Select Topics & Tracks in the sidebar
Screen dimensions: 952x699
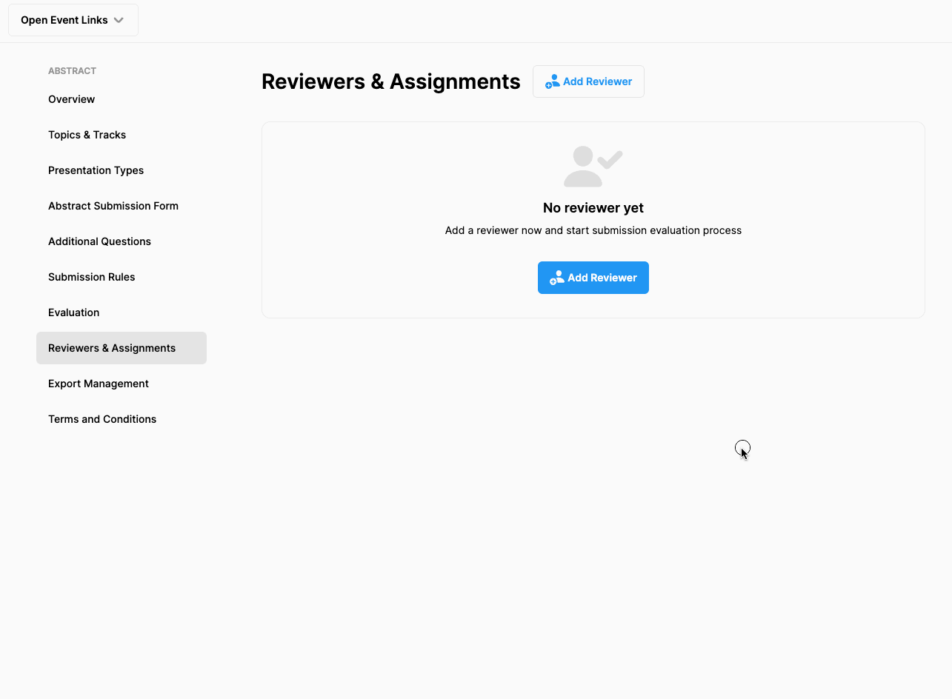click(87, 135)
